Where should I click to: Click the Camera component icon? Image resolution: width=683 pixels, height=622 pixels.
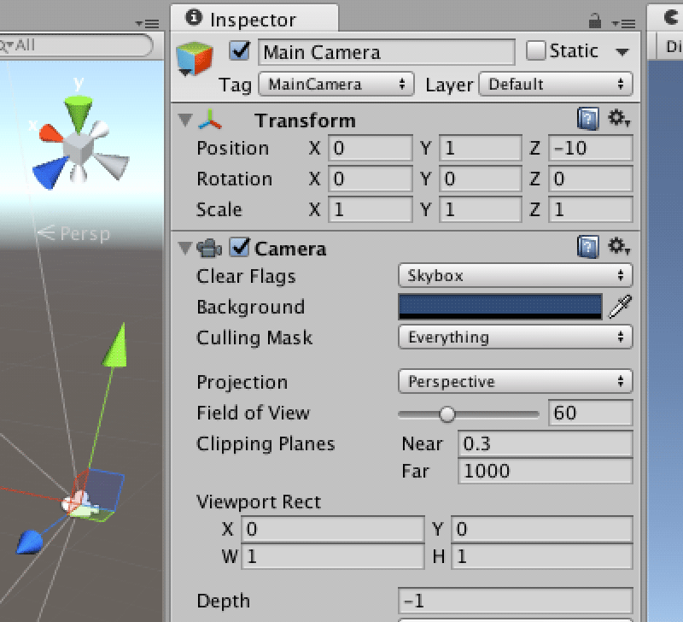(x=209, y=248)
